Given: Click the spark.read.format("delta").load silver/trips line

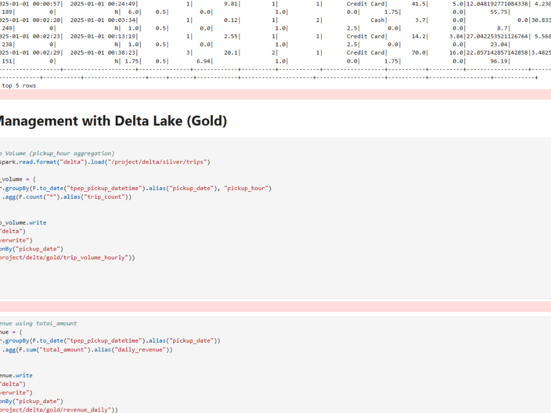Looking at the screenshot, I should click(x=105, y=162).
